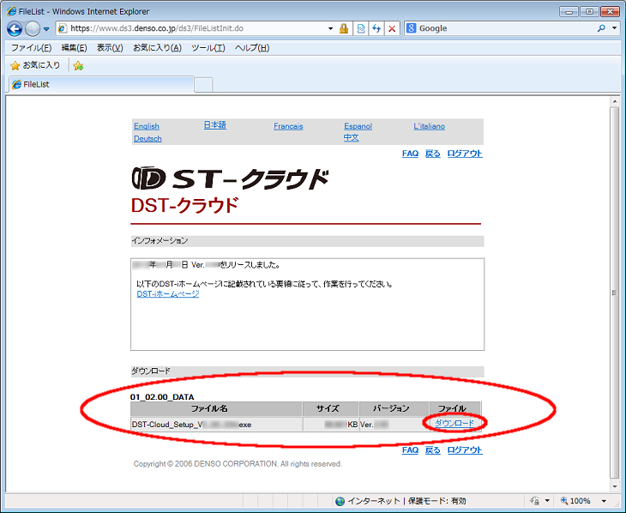Image resolution: width=626 pixels, height=513 pixels.
Task: Minimize the Internet Explorer window
Action: (569, 12)
